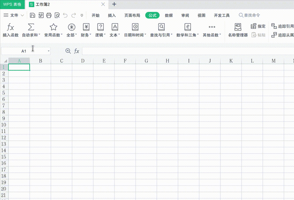Screen dimensions: 294x200
Task: Open the Logical functions icon
Action: pyautogui.click(x=100, y=27)
